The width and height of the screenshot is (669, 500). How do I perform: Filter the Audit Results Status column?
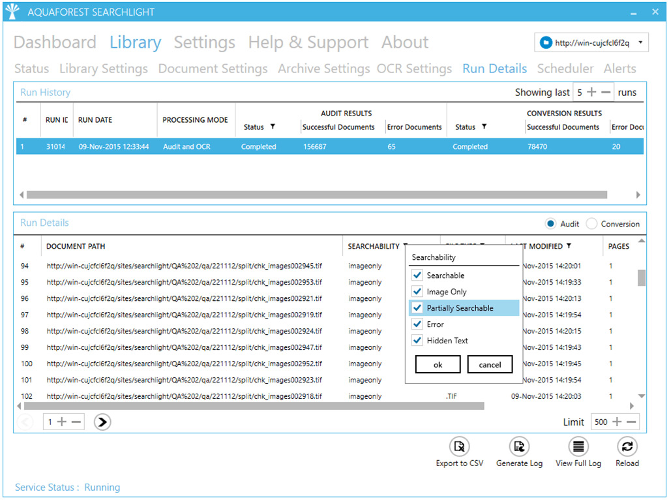pos(273,127)
